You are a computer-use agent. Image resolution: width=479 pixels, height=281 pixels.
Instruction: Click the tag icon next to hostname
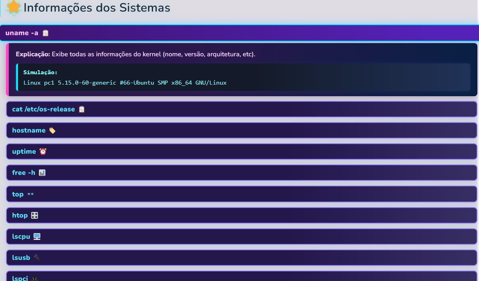pos(52,130)
